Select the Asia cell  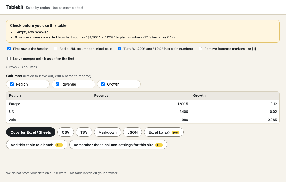coord(49,120)
